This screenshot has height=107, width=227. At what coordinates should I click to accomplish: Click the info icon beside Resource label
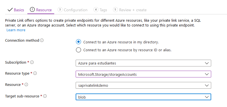26,85
